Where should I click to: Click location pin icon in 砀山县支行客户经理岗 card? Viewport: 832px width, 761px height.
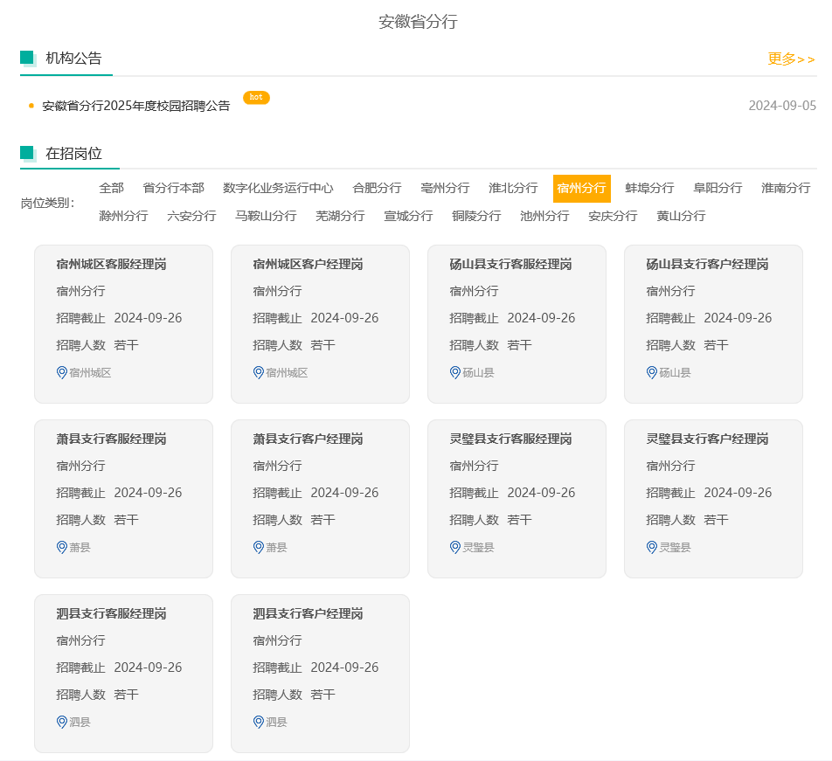[652, 373]
